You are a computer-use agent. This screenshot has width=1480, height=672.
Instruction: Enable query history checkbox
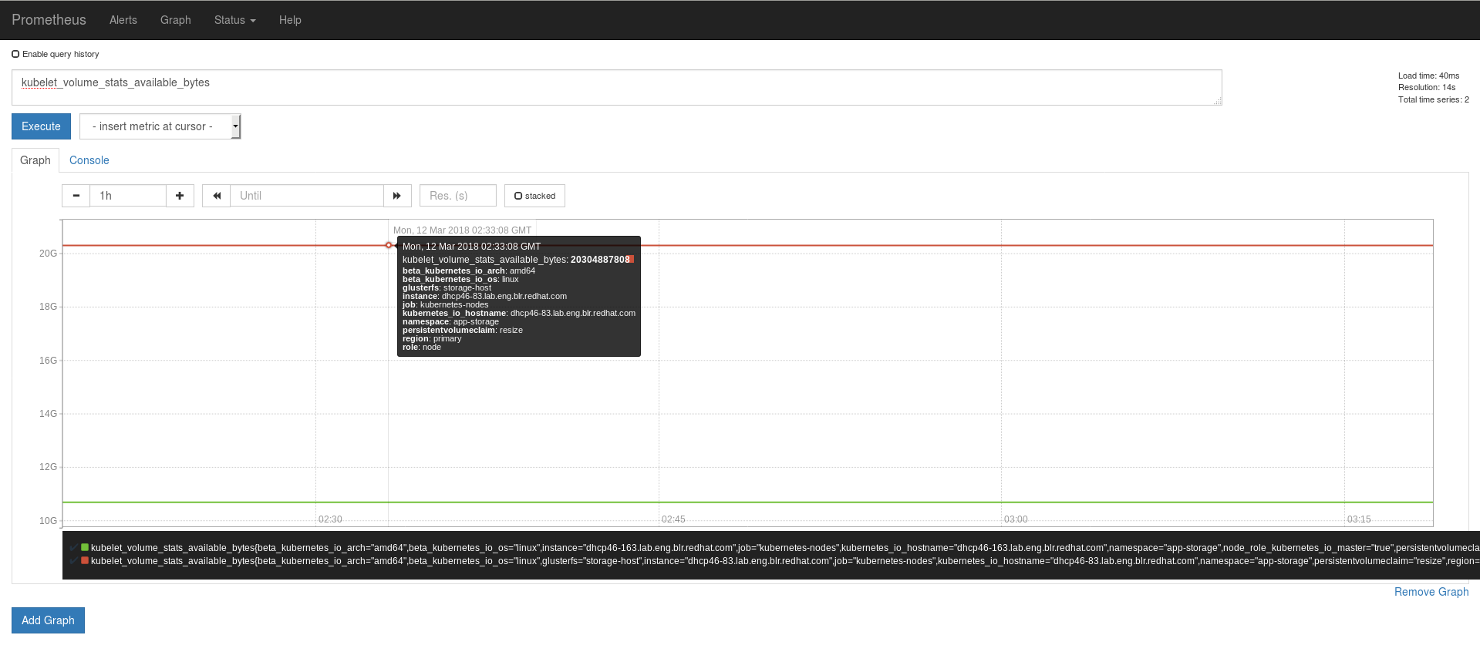[x=15, y=54]
